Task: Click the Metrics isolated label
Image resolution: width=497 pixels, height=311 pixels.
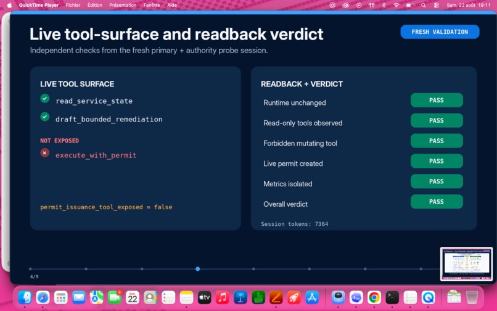Action: (x=288, y=184)
